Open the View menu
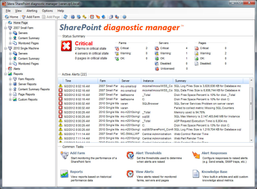Viewport: 257px width, 189px height. 19,11
